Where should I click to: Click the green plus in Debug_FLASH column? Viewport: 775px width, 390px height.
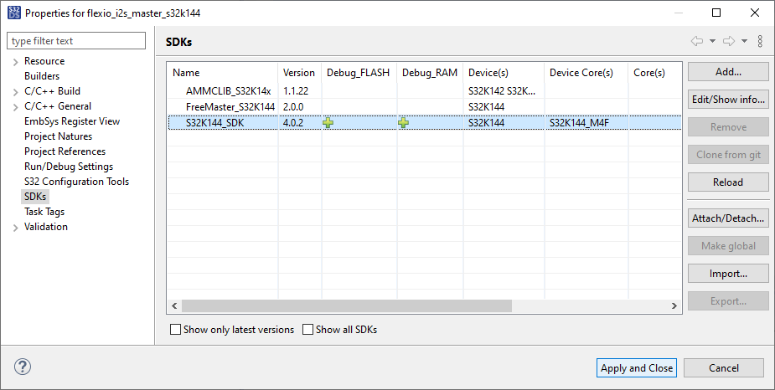coord(328,122)
